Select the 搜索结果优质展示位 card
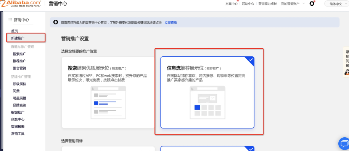349x151 pixels. point(108,92)
